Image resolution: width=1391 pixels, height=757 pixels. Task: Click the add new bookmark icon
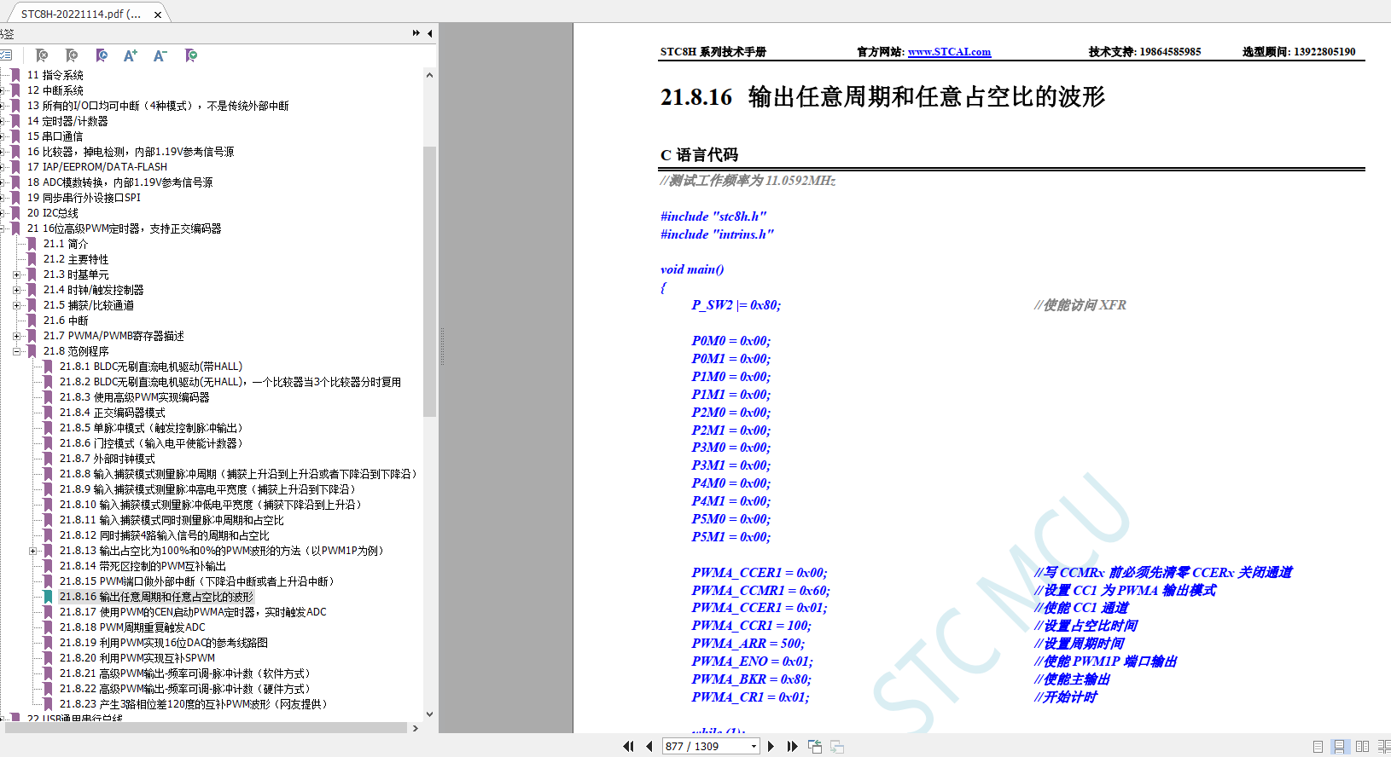pyautogui.click(x=72, y=55)
